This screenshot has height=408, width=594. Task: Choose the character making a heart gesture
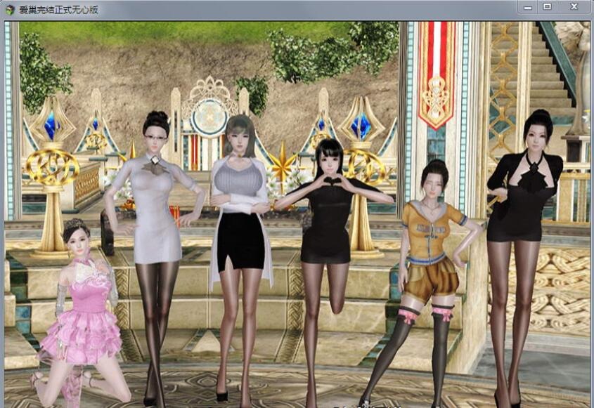(328, 211)
